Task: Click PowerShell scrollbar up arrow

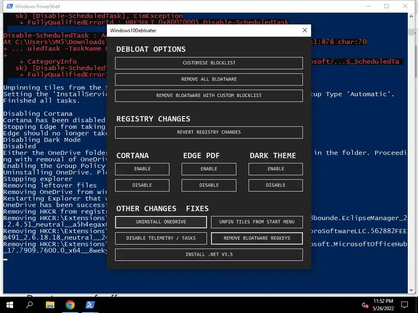Action: [x=411, y=16]
